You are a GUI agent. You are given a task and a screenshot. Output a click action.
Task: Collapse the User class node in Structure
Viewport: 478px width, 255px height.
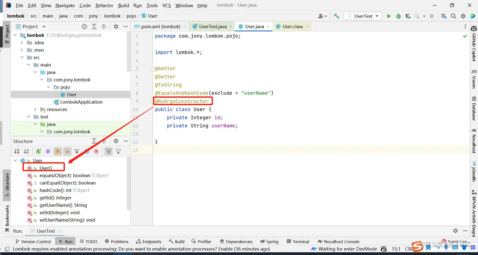tap(15, 161)
